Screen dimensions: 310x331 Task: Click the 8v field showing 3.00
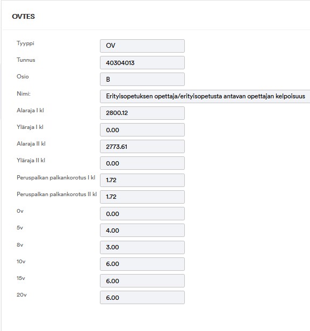[142, 247]
